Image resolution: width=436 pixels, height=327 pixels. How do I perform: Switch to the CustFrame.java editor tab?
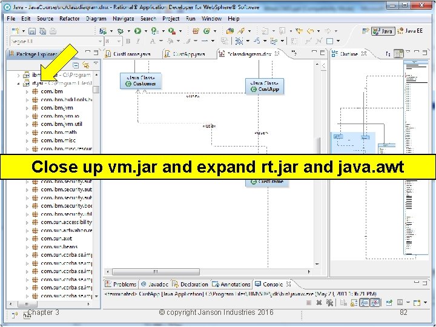[131, 54]
